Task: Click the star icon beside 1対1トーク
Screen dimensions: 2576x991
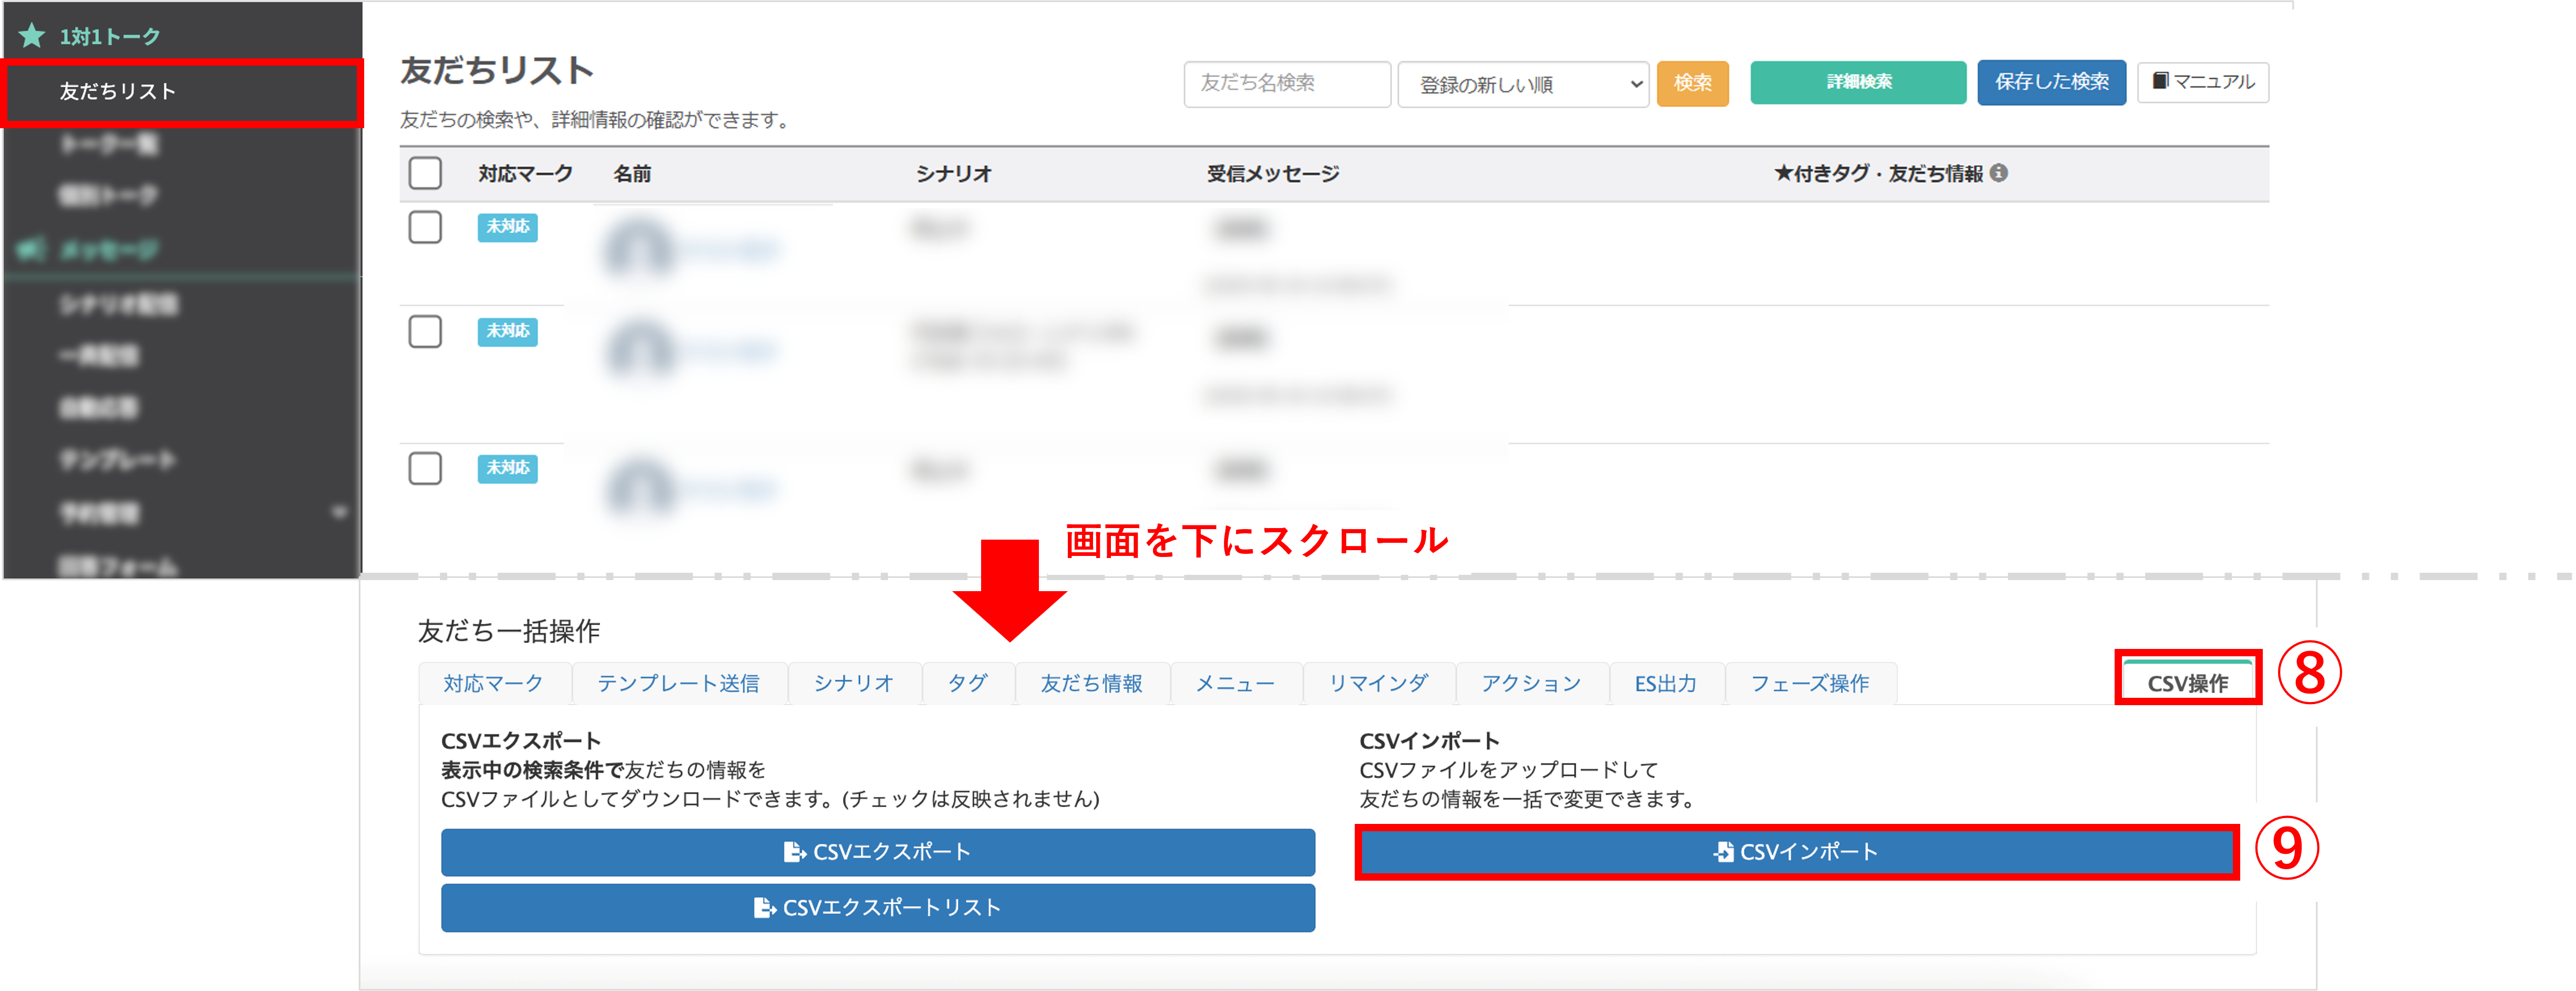Action: (32, 36)
